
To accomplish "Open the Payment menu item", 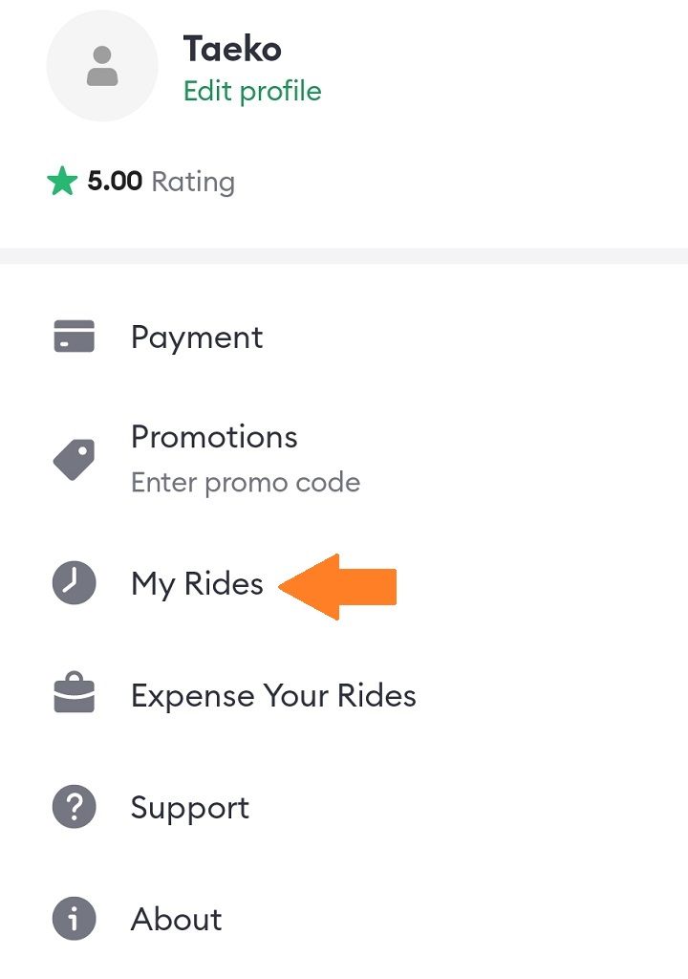I will pos(197,337).
